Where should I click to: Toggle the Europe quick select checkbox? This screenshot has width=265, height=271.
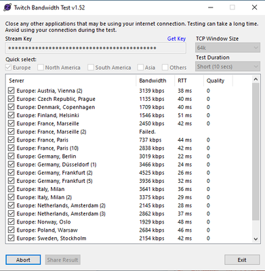[x=8, y=67]
